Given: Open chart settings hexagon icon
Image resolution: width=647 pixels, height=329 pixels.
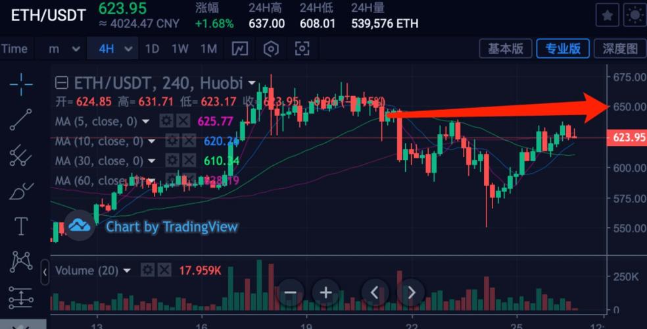Looking at the screenshot, I should (x=271, y=49).
